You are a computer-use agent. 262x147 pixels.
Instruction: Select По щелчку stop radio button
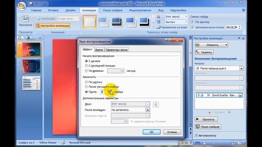[86, 82]
